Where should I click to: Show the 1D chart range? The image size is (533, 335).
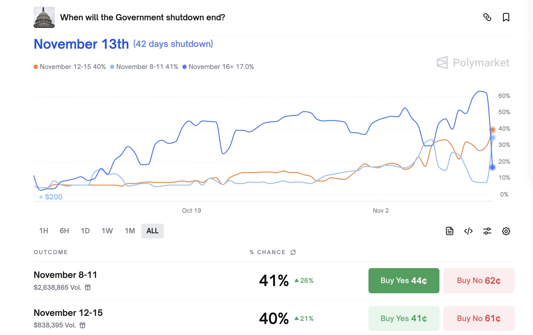(x=85, y=231)
